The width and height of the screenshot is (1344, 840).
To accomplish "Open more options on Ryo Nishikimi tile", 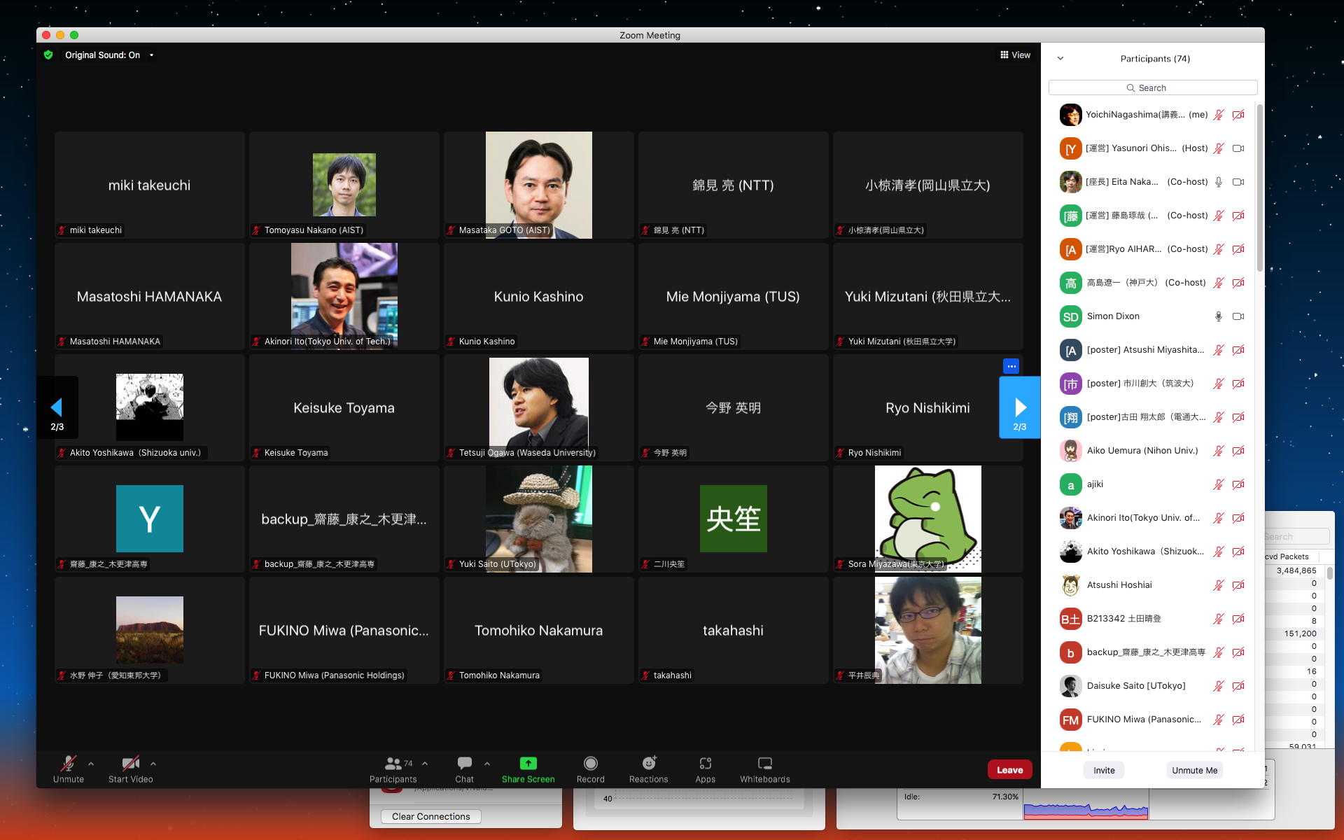I will point(1011,366).
